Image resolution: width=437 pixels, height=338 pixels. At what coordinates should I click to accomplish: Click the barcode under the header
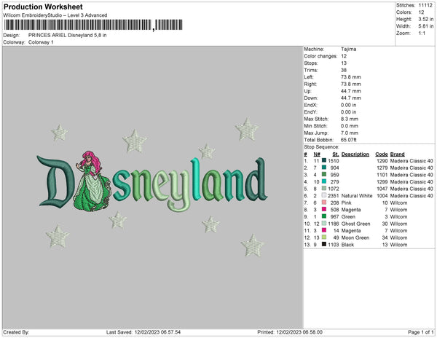(93, 25)
